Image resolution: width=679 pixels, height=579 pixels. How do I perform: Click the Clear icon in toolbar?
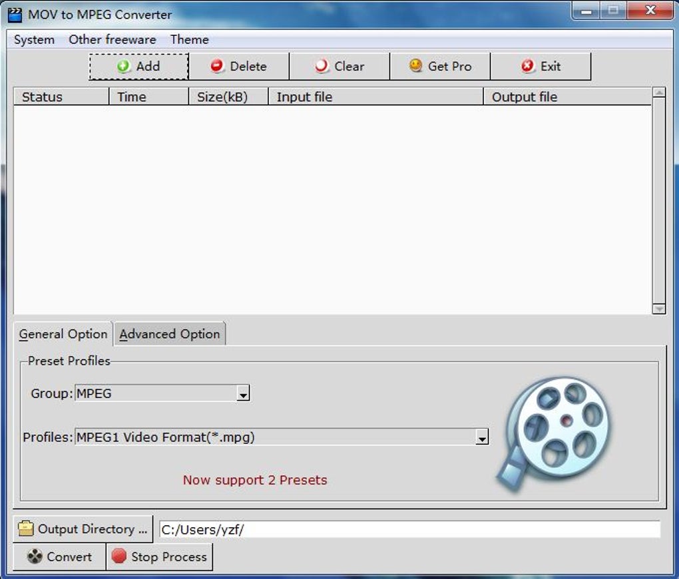322,67
